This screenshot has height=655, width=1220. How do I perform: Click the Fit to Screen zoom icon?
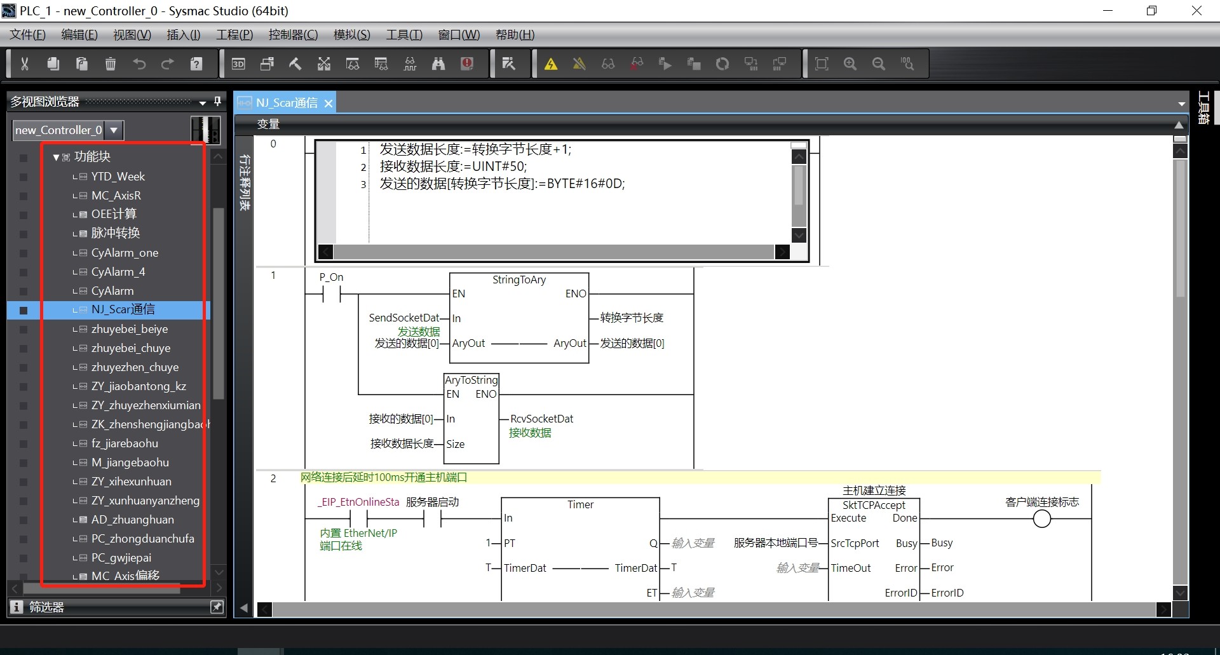pos(822,64)
